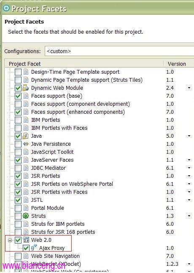Open the Dynamic Web Module version dropdown
This screenshot has height=273, width=194.
(189, 88)
